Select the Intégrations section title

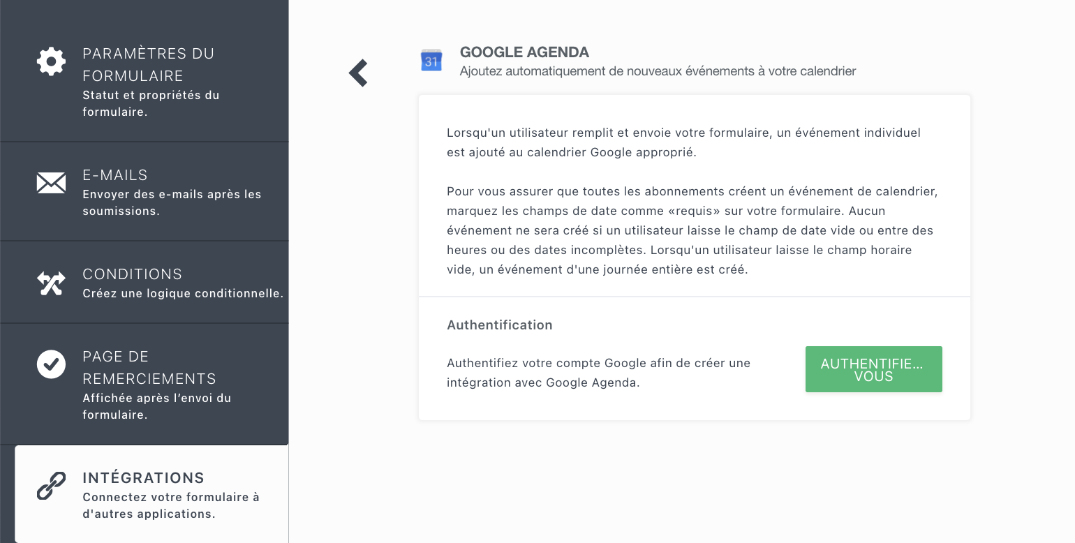click(143, 478)
